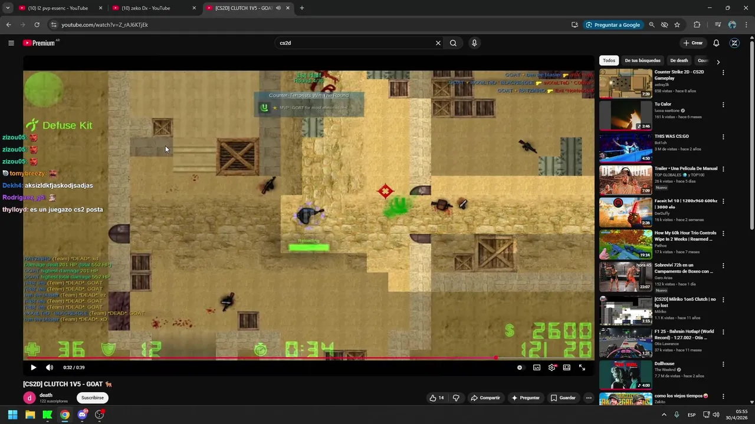Open the player settings gear
Image resolution: width=755 pixels, height=424 pixels.
pyautogui.click(x=552, y=367)
